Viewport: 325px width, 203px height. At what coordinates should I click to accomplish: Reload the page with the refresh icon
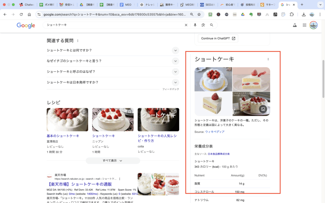click(x=21, y=15)
